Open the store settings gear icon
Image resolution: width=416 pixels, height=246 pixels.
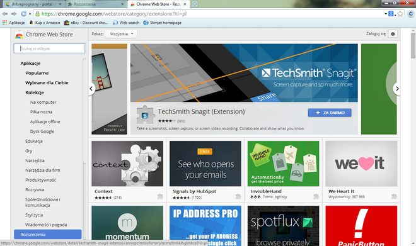[393, 34]
